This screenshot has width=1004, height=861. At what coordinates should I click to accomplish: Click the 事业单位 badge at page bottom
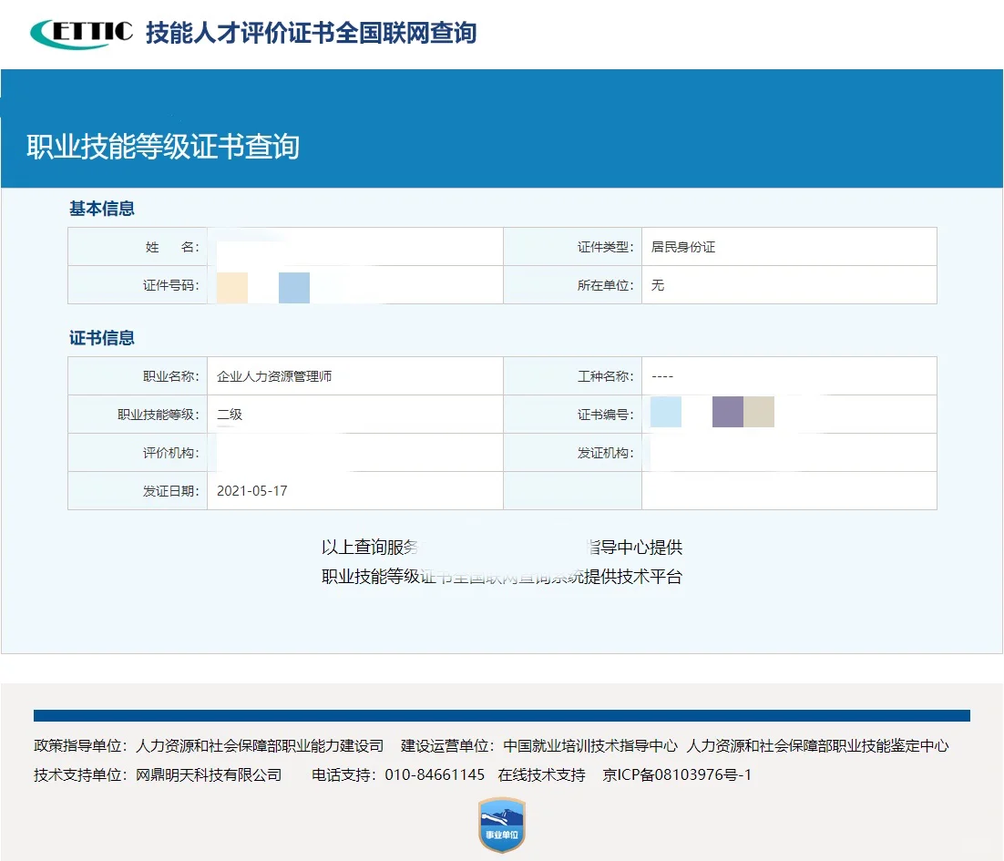tap(501, 825)
